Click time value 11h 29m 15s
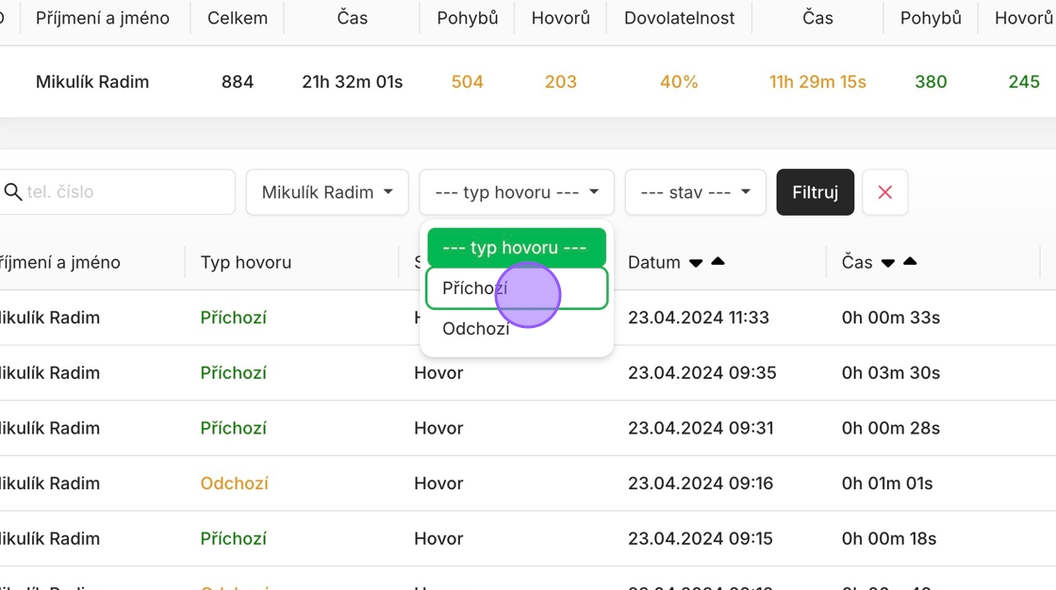 click(817, 81)
